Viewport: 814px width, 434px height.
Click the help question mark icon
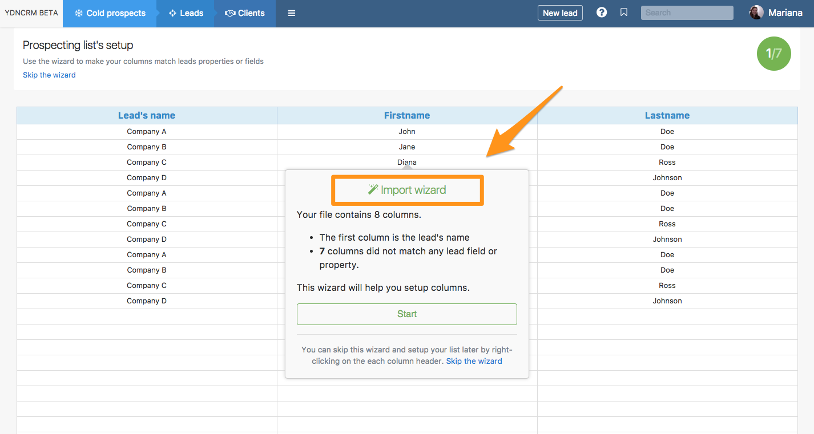point(602,13)
